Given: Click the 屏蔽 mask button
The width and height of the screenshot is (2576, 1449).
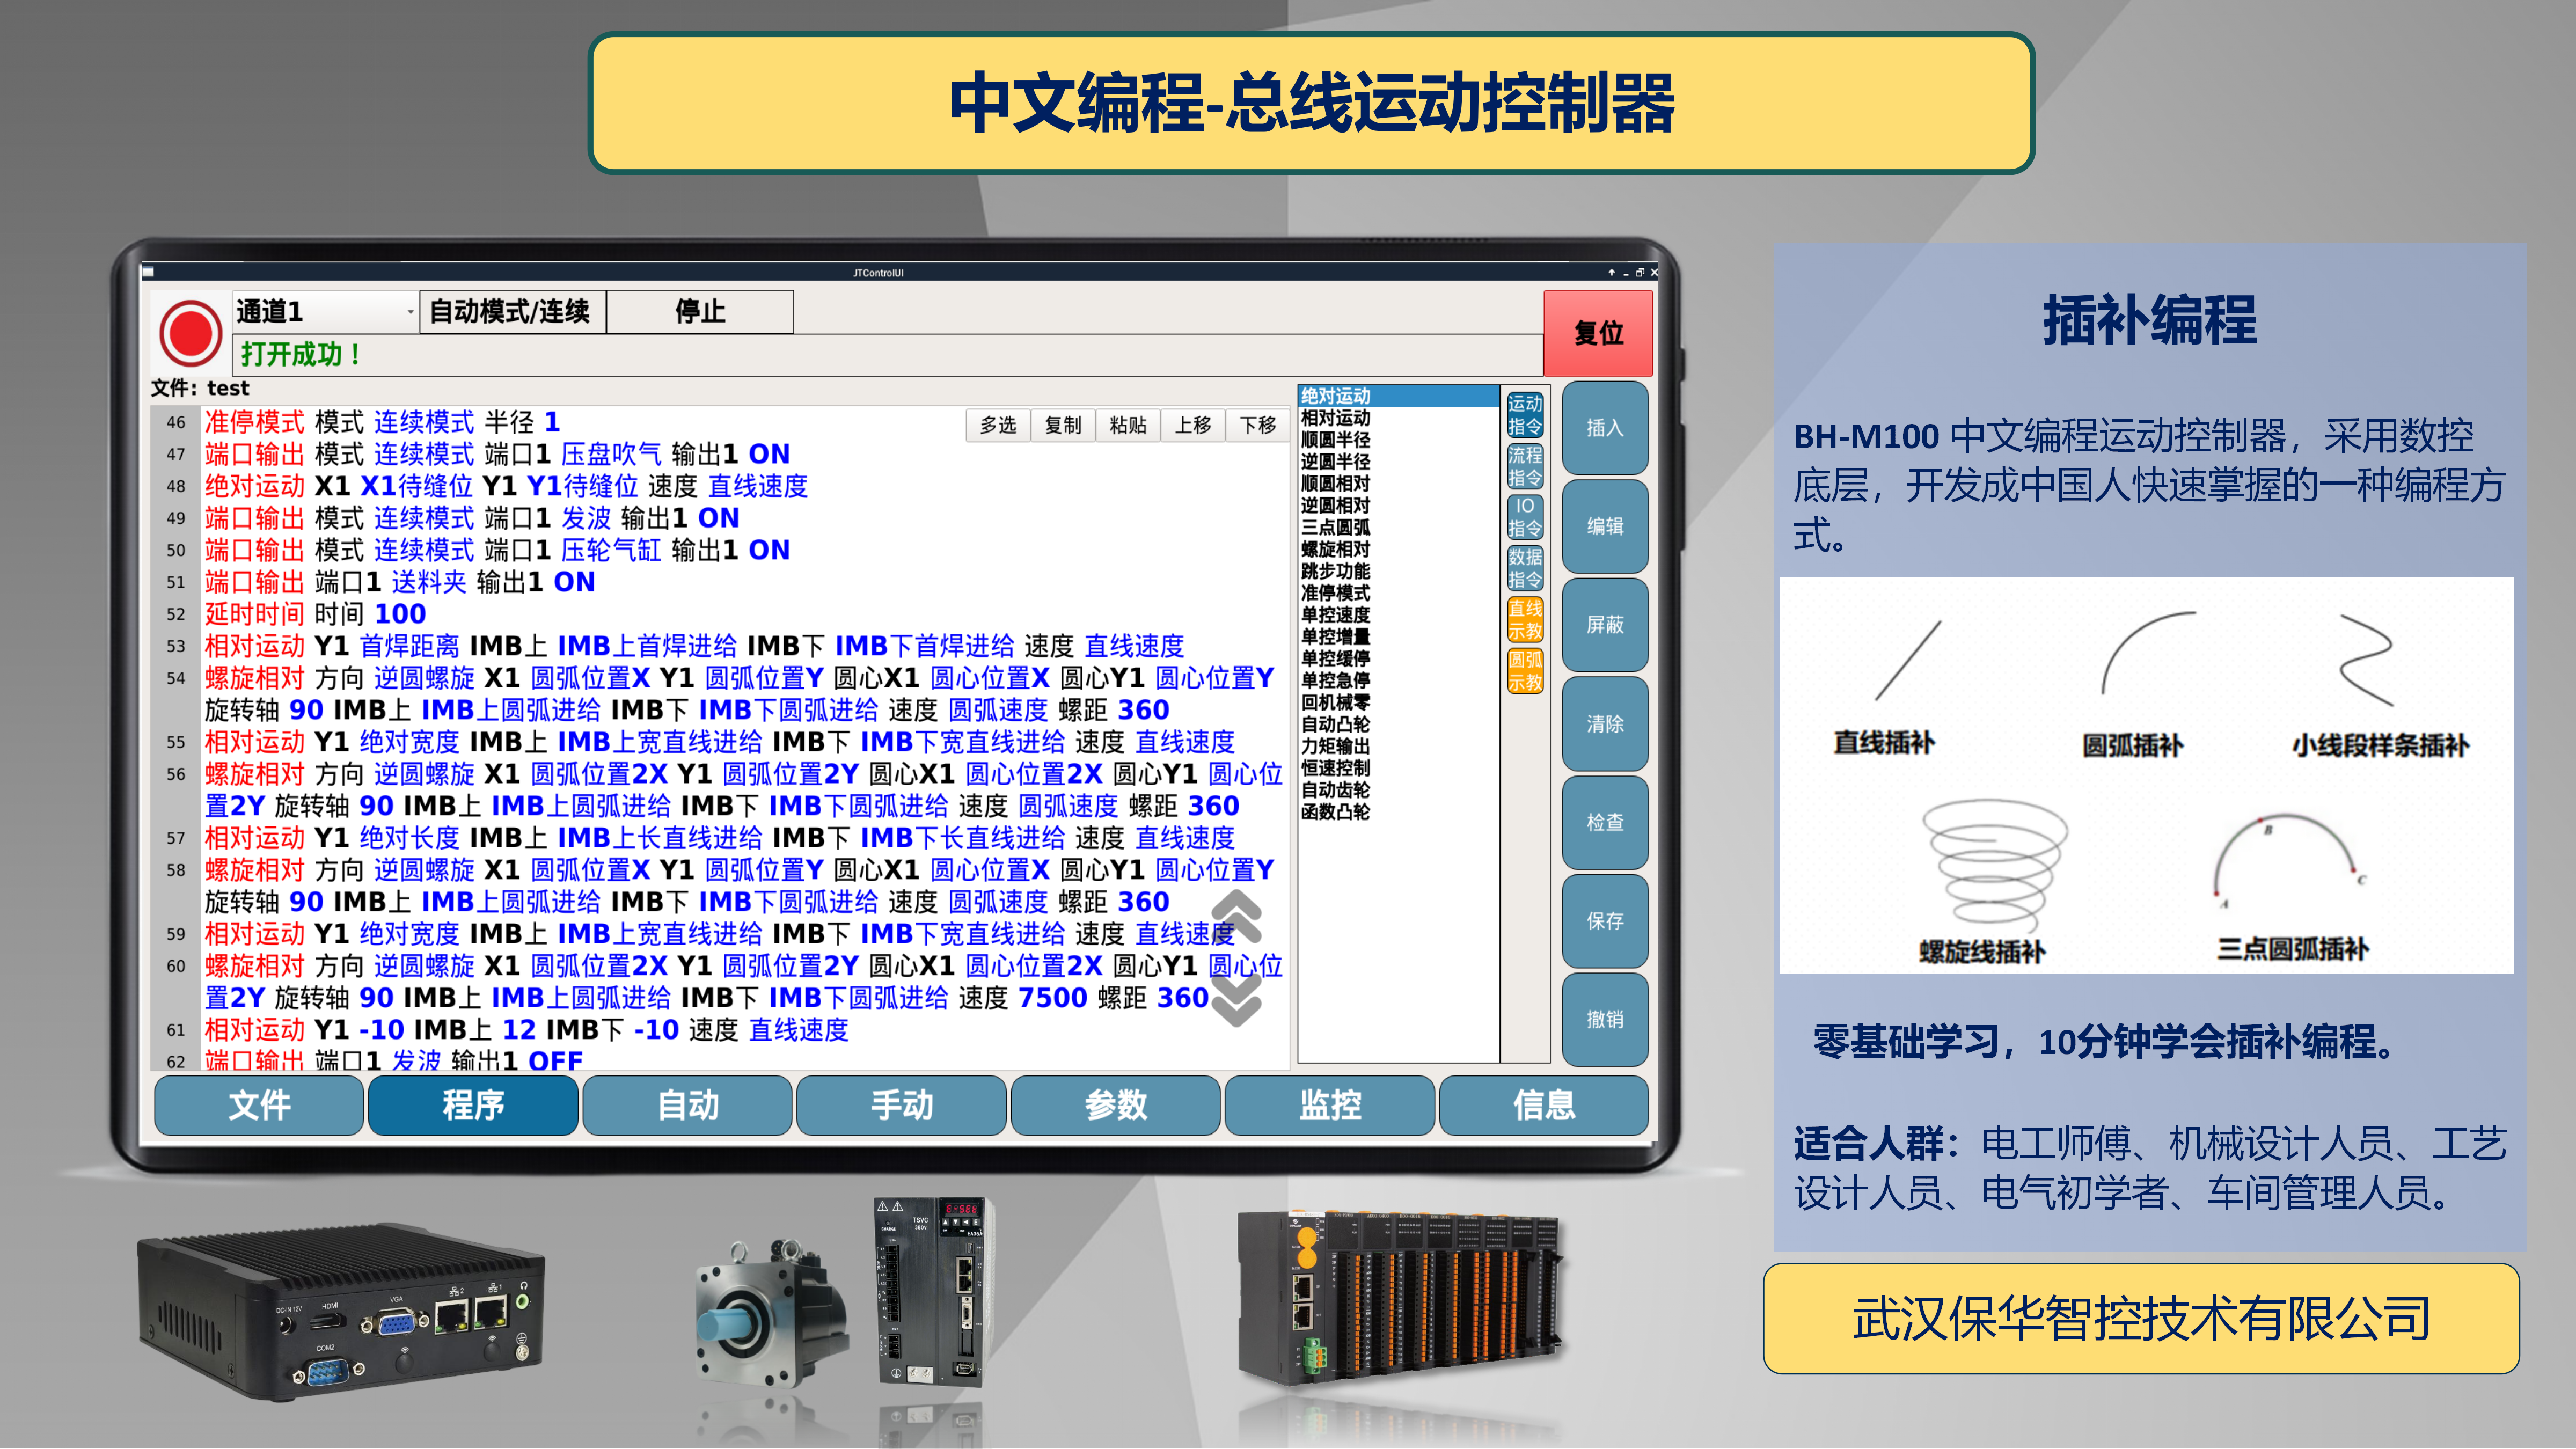Looking at the screenshot, I should pyautogui.click(x=1605, y=625).
